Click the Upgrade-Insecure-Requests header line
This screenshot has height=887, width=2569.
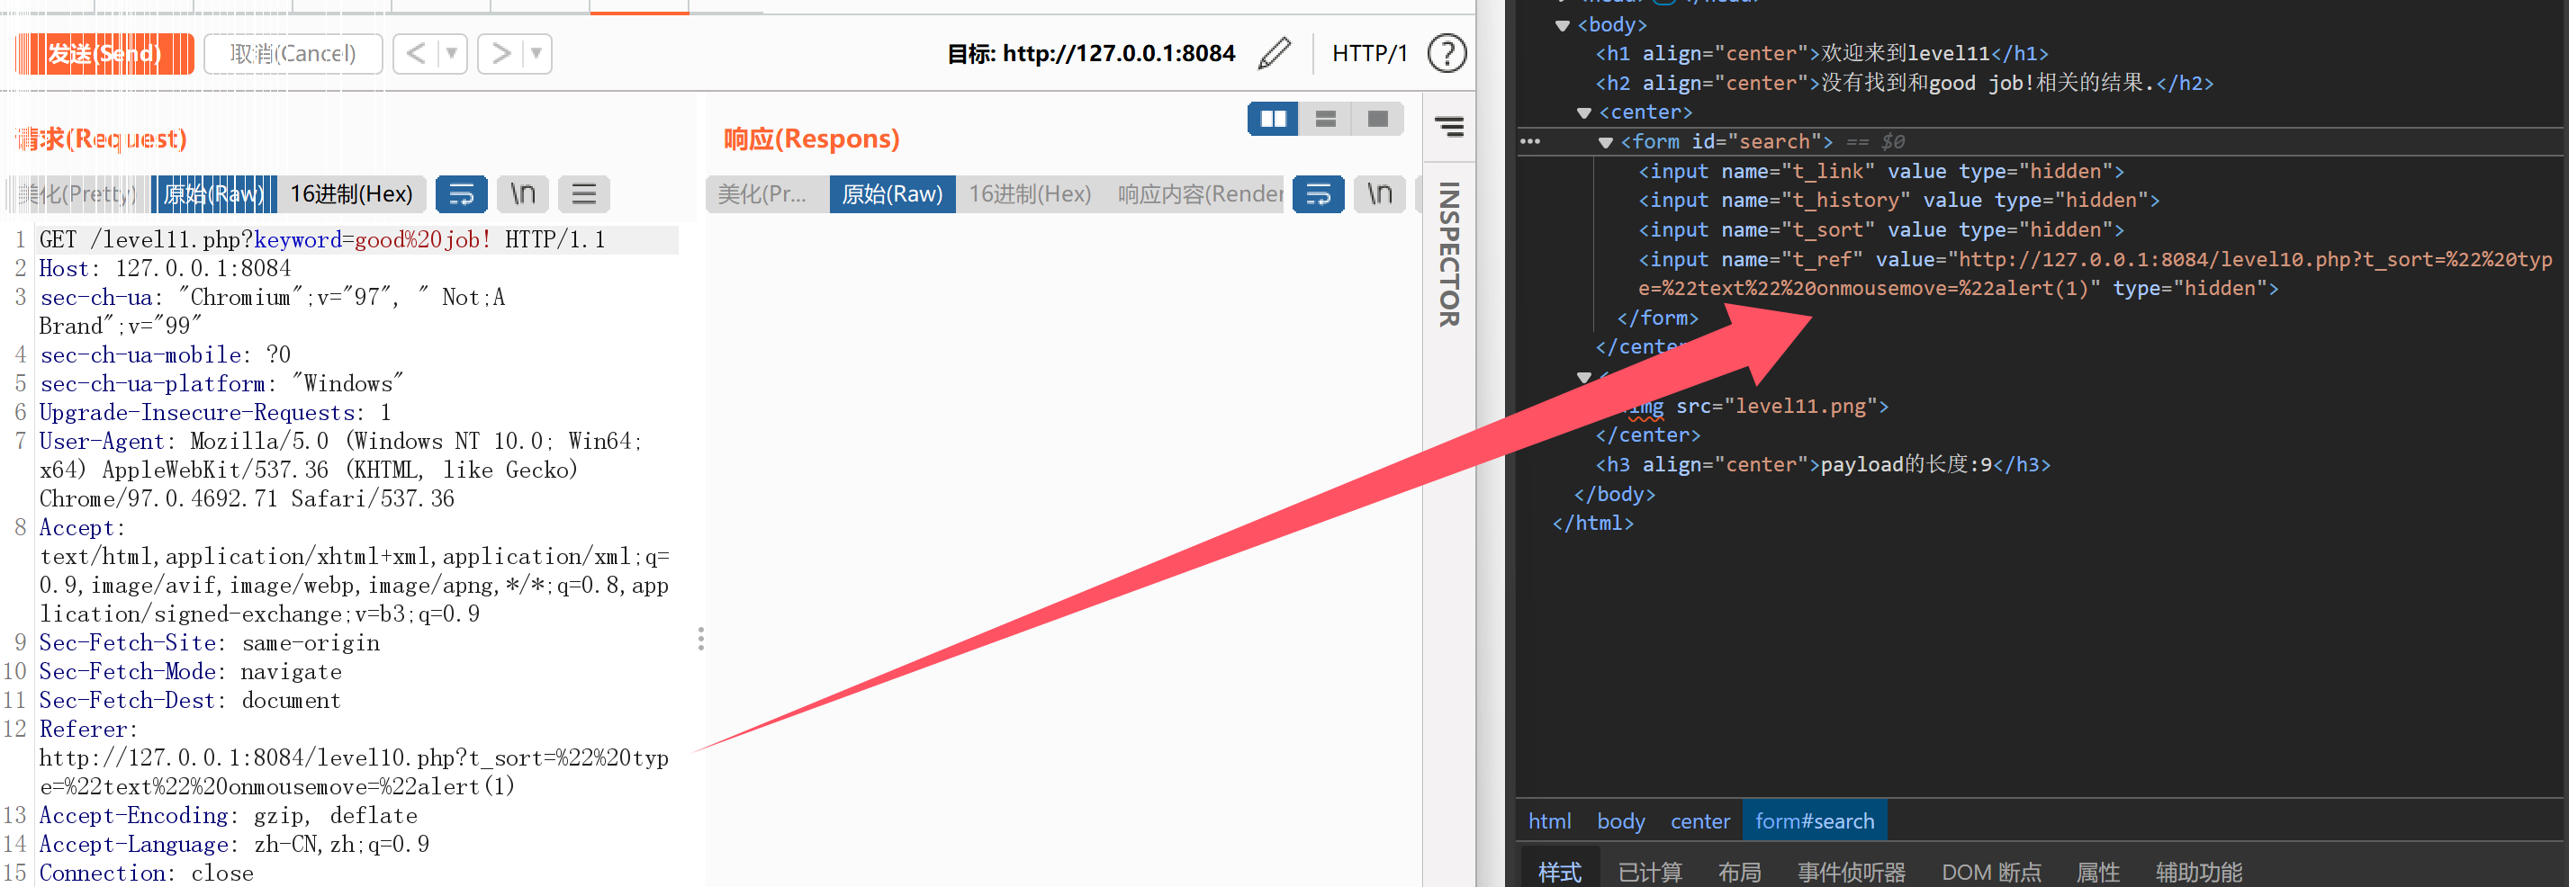tap(214, 413)
